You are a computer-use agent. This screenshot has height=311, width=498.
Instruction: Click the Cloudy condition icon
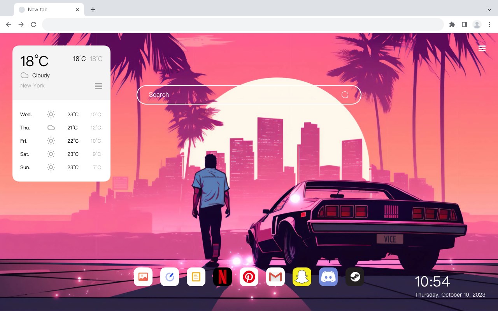[25, 75]
